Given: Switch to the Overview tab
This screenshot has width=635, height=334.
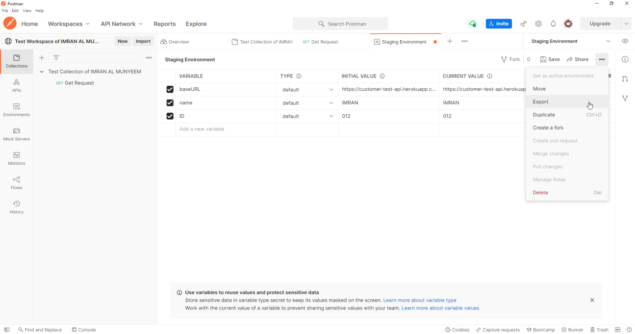Looking at the screenshot, I should pyautogui.click(x=175, y=42).
